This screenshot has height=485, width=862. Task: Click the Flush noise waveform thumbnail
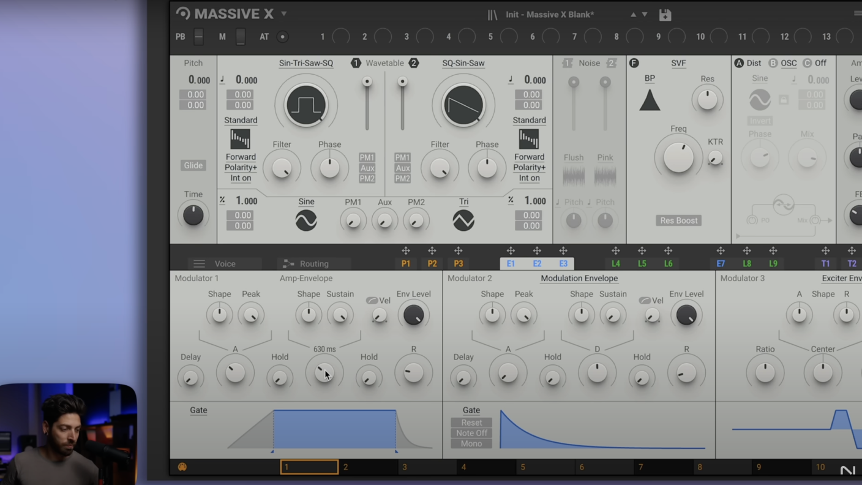[574, 177]
